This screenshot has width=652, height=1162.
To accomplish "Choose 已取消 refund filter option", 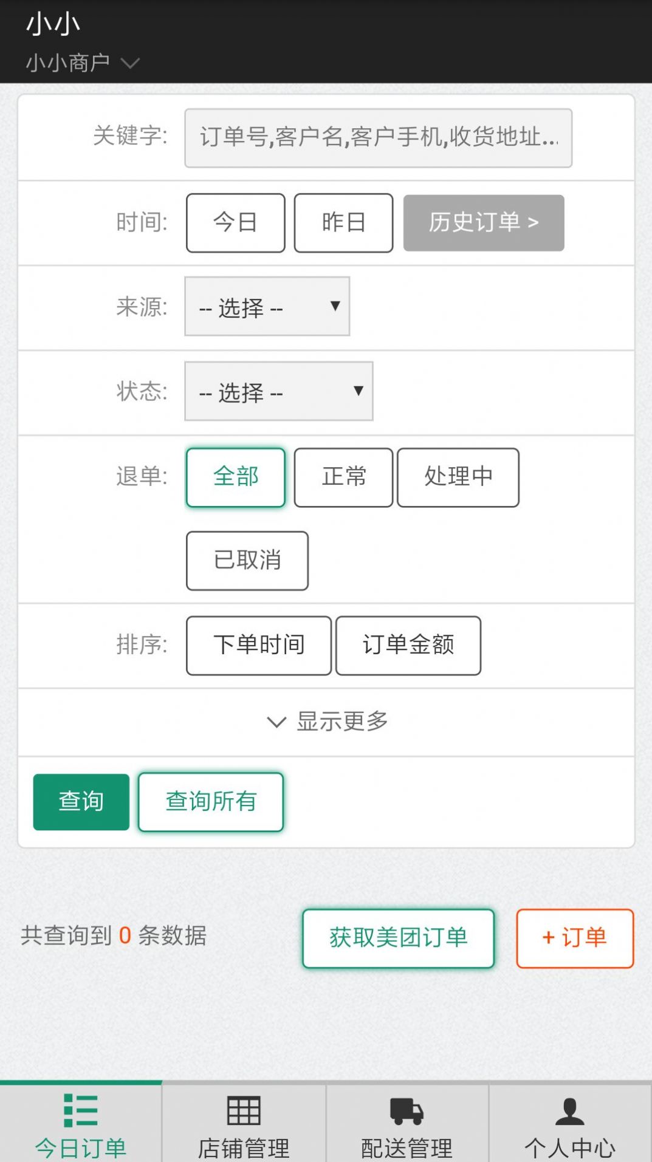I will (247, 561).
